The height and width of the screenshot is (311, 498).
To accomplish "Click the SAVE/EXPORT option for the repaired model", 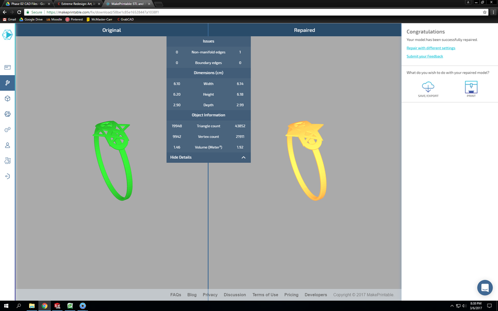I will tap(428, 88).
